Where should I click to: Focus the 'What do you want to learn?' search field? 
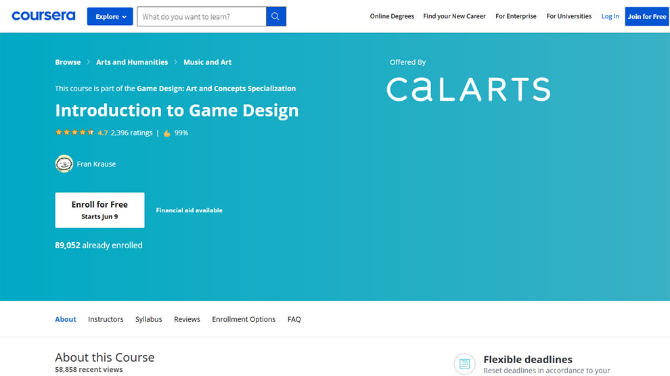click(x=201, y=16)
